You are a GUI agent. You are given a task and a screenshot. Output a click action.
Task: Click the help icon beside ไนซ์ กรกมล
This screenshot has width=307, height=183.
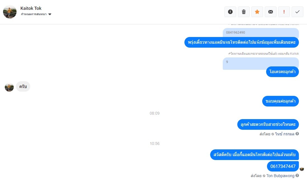297,134
